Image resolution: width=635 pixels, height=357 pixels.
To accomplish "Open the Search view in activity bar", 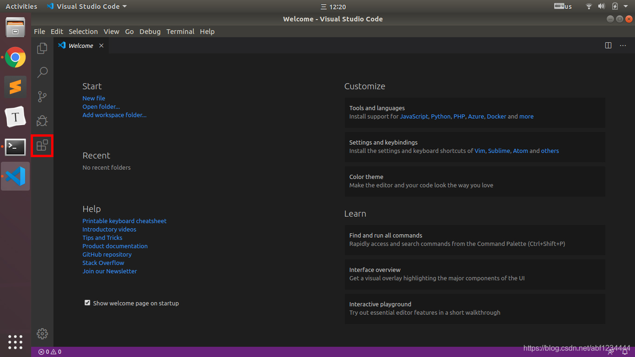I will tap(42, 72).
